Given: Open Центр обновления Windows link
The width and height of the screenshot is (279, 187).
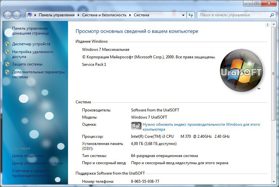Looking at the screenshot, I should [x=38, y=163].
